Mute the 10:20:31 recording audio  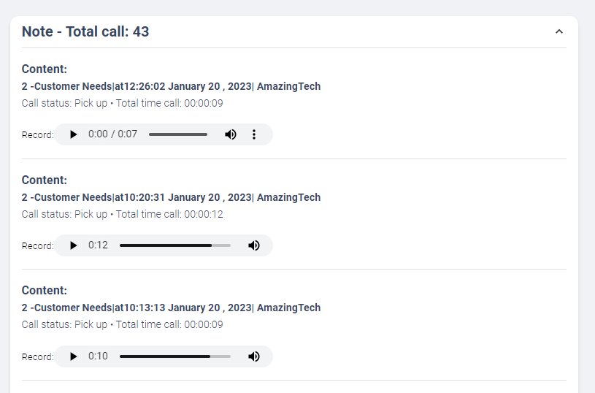point(254,245)
